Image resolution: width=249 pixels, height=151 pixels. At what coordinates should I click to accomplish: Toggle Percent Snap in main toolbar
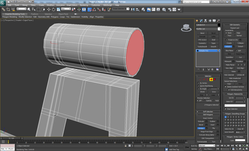click(99, 9)
